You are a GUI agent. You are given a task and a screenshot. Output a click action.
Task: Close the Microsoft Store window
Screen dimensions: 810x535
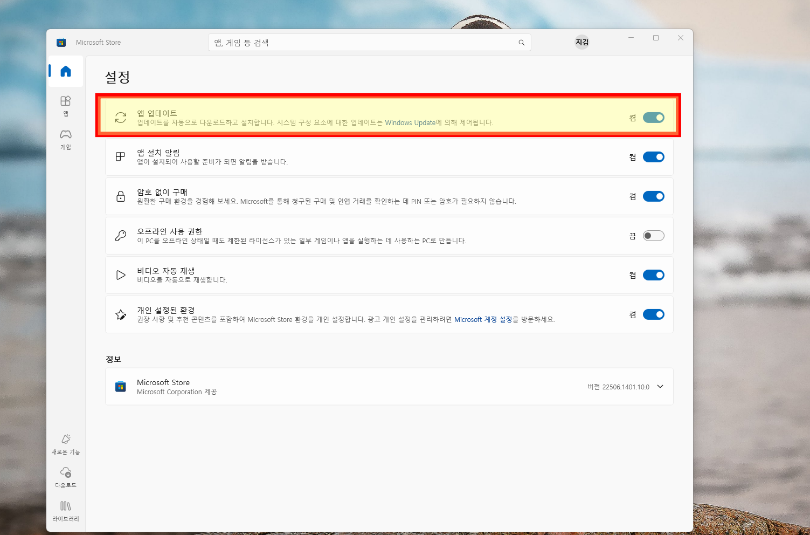681,38
